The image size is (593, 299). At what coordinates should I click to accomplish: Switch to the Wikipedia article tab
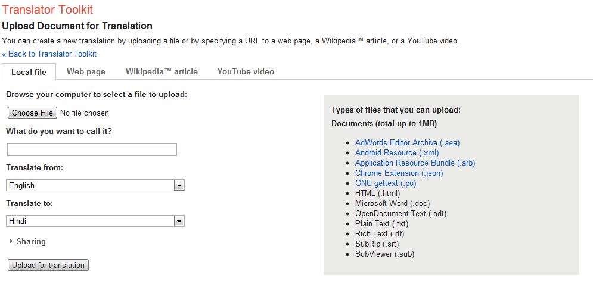162,72
